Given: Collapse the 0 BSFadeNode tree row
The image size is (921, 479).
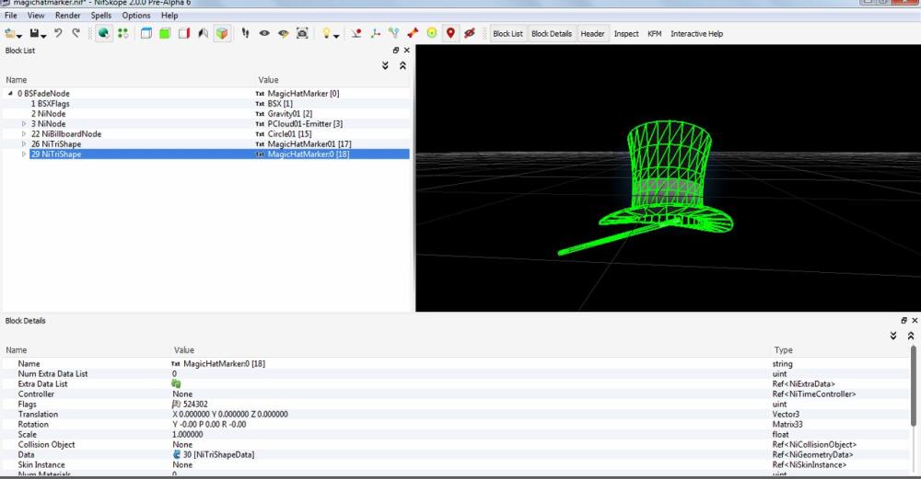Looking at the screenshot, I should tap(10, 93).
